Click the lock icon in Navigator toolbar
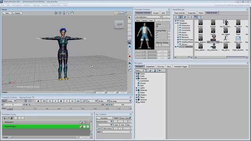 click(155, 70)
